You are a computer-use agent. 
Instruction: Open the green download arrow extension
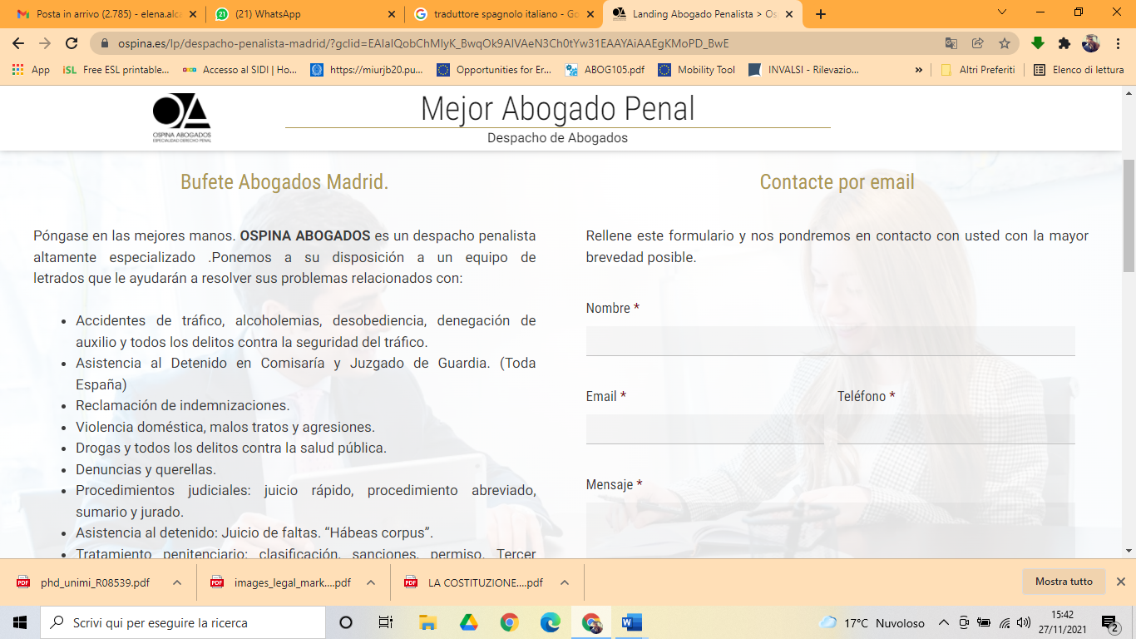1037,43
